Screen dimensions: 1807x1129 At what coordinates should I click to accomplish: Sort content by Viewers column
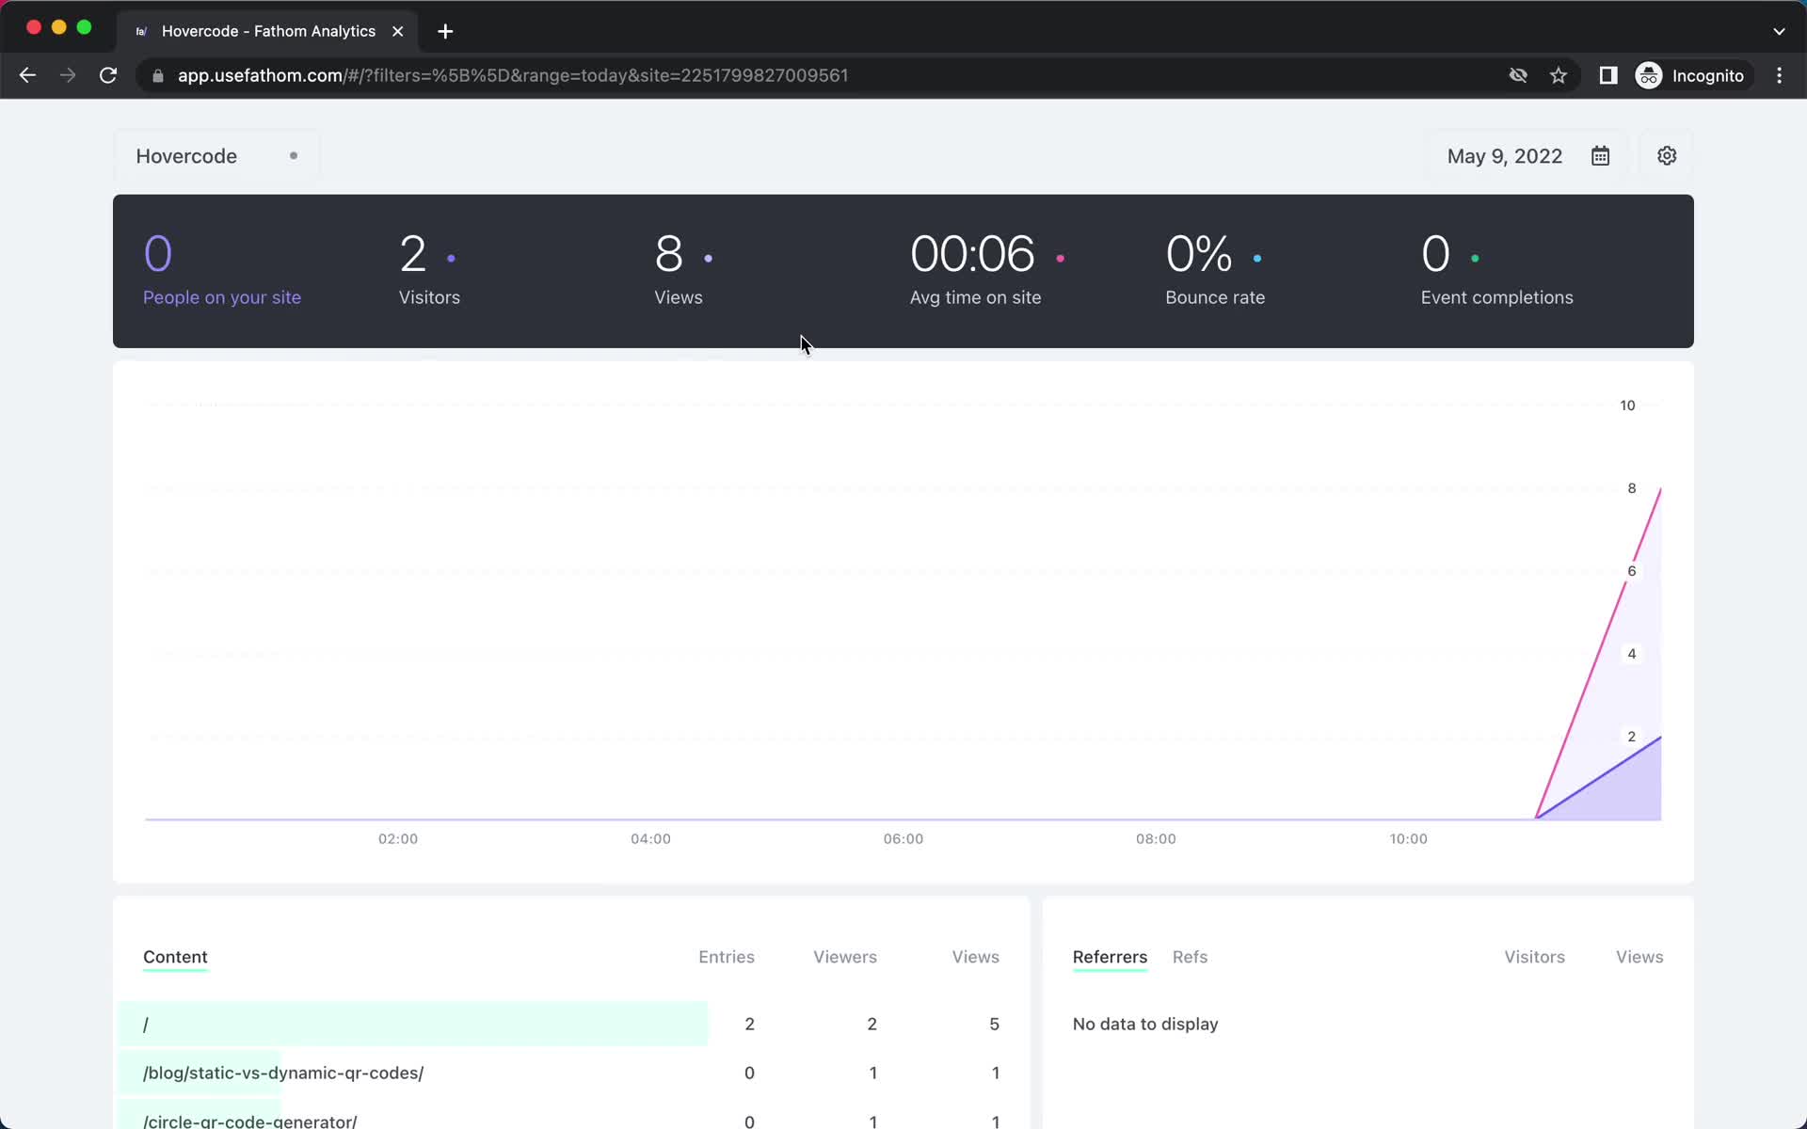(845, 957)
